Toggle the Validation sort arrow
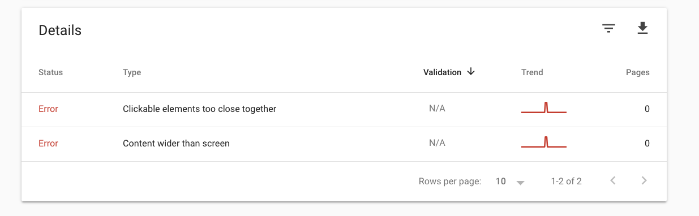Screen dimensions: 699x216 click(471, 72)
